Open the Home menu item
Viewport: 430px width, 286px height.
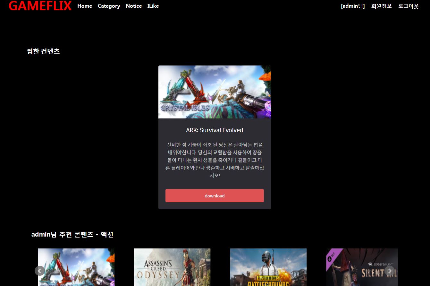point(85,6)
